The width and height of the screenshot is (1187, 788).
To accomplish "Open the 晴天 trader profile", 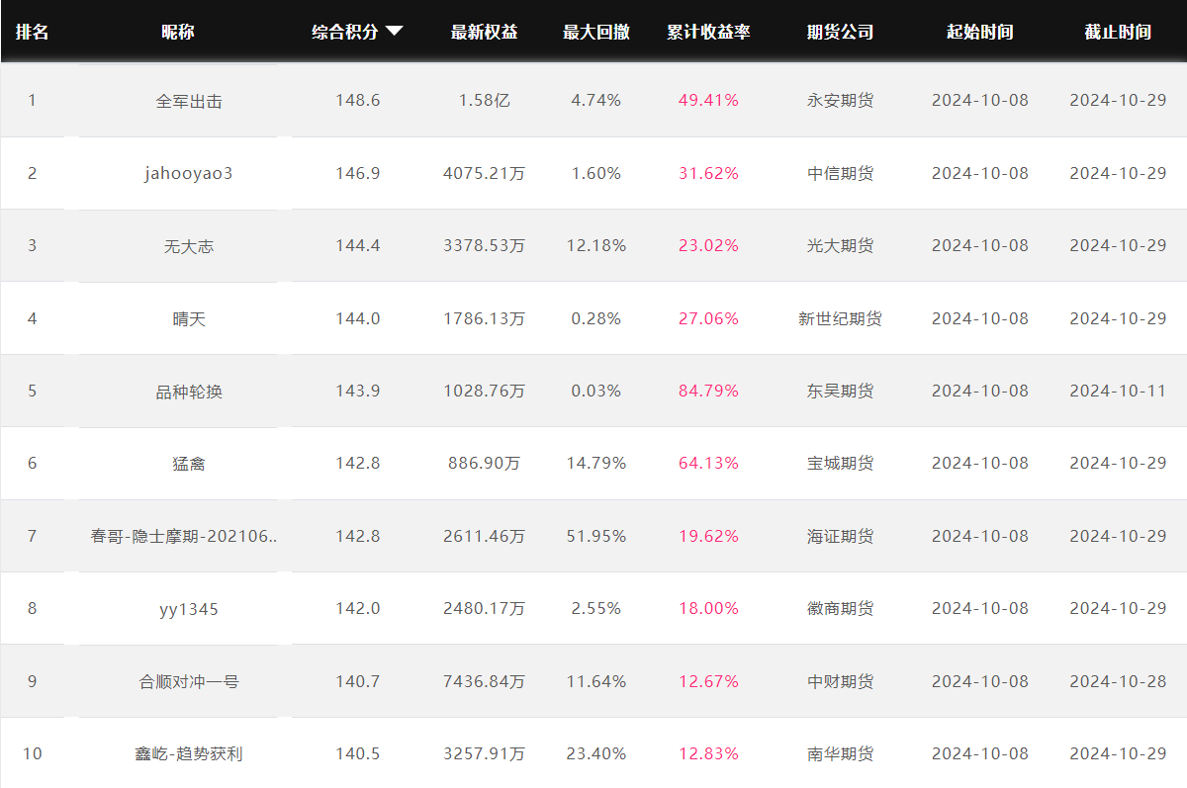I will pos(189,318).
